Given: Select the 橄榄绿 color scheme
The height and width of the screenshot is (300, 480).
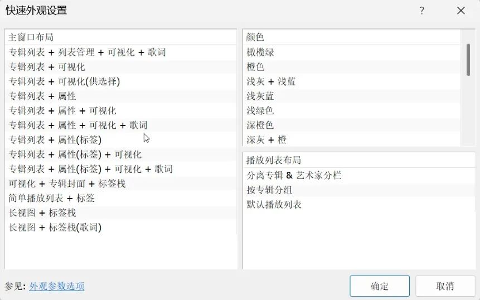Looking at the screenshot, I should click(260, 52).
